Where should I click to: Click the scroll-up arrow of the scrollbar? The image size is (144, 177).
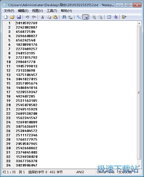pos(139,23)
